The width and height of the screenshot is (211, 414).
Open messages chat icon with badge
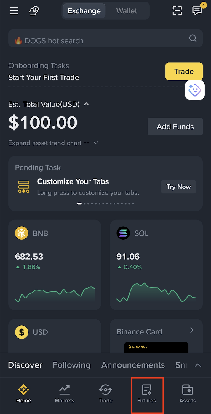point(198,10)
